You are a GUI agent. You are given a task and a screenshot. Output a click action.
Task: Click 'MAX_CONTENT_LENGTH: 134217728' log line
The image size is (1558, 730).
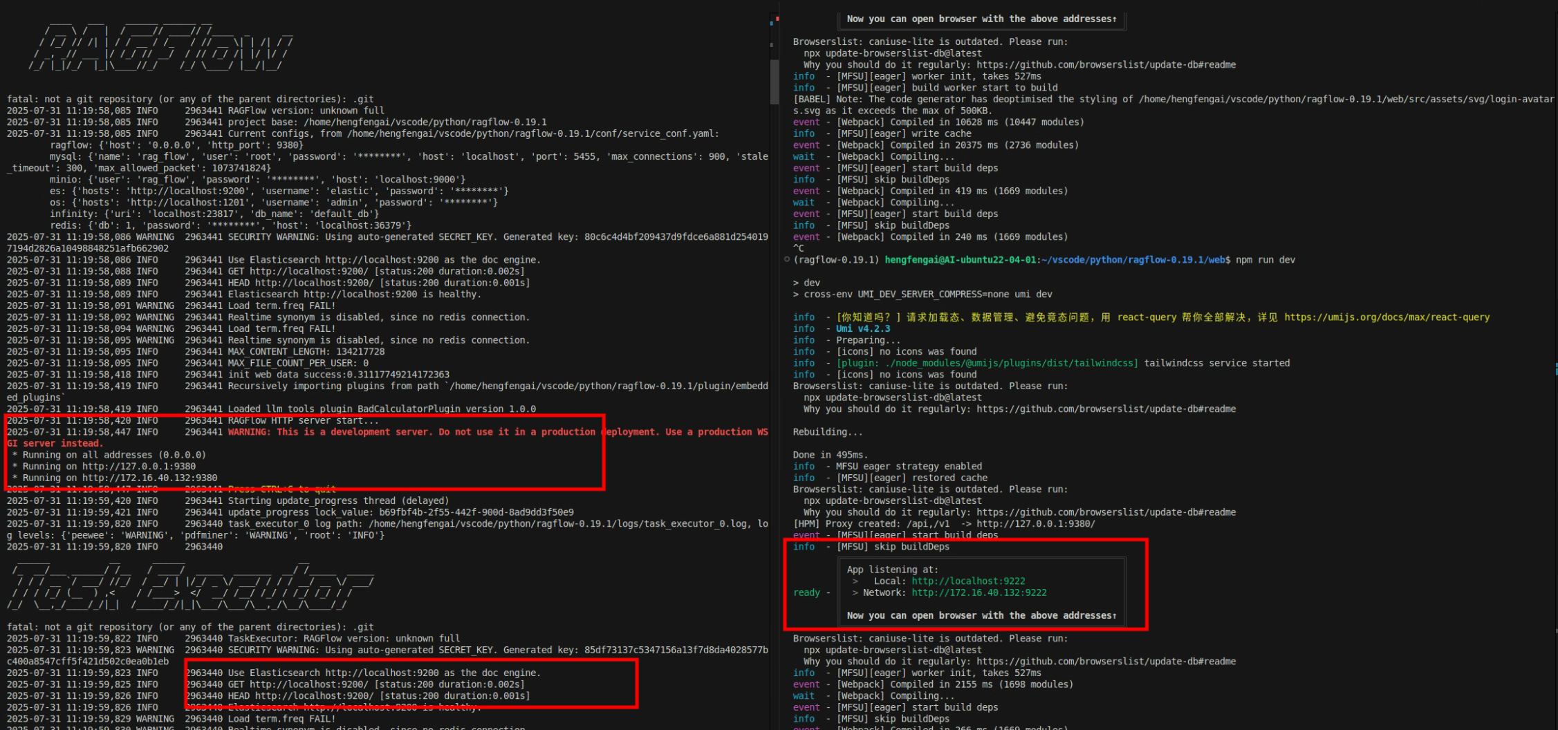(196, 352)
